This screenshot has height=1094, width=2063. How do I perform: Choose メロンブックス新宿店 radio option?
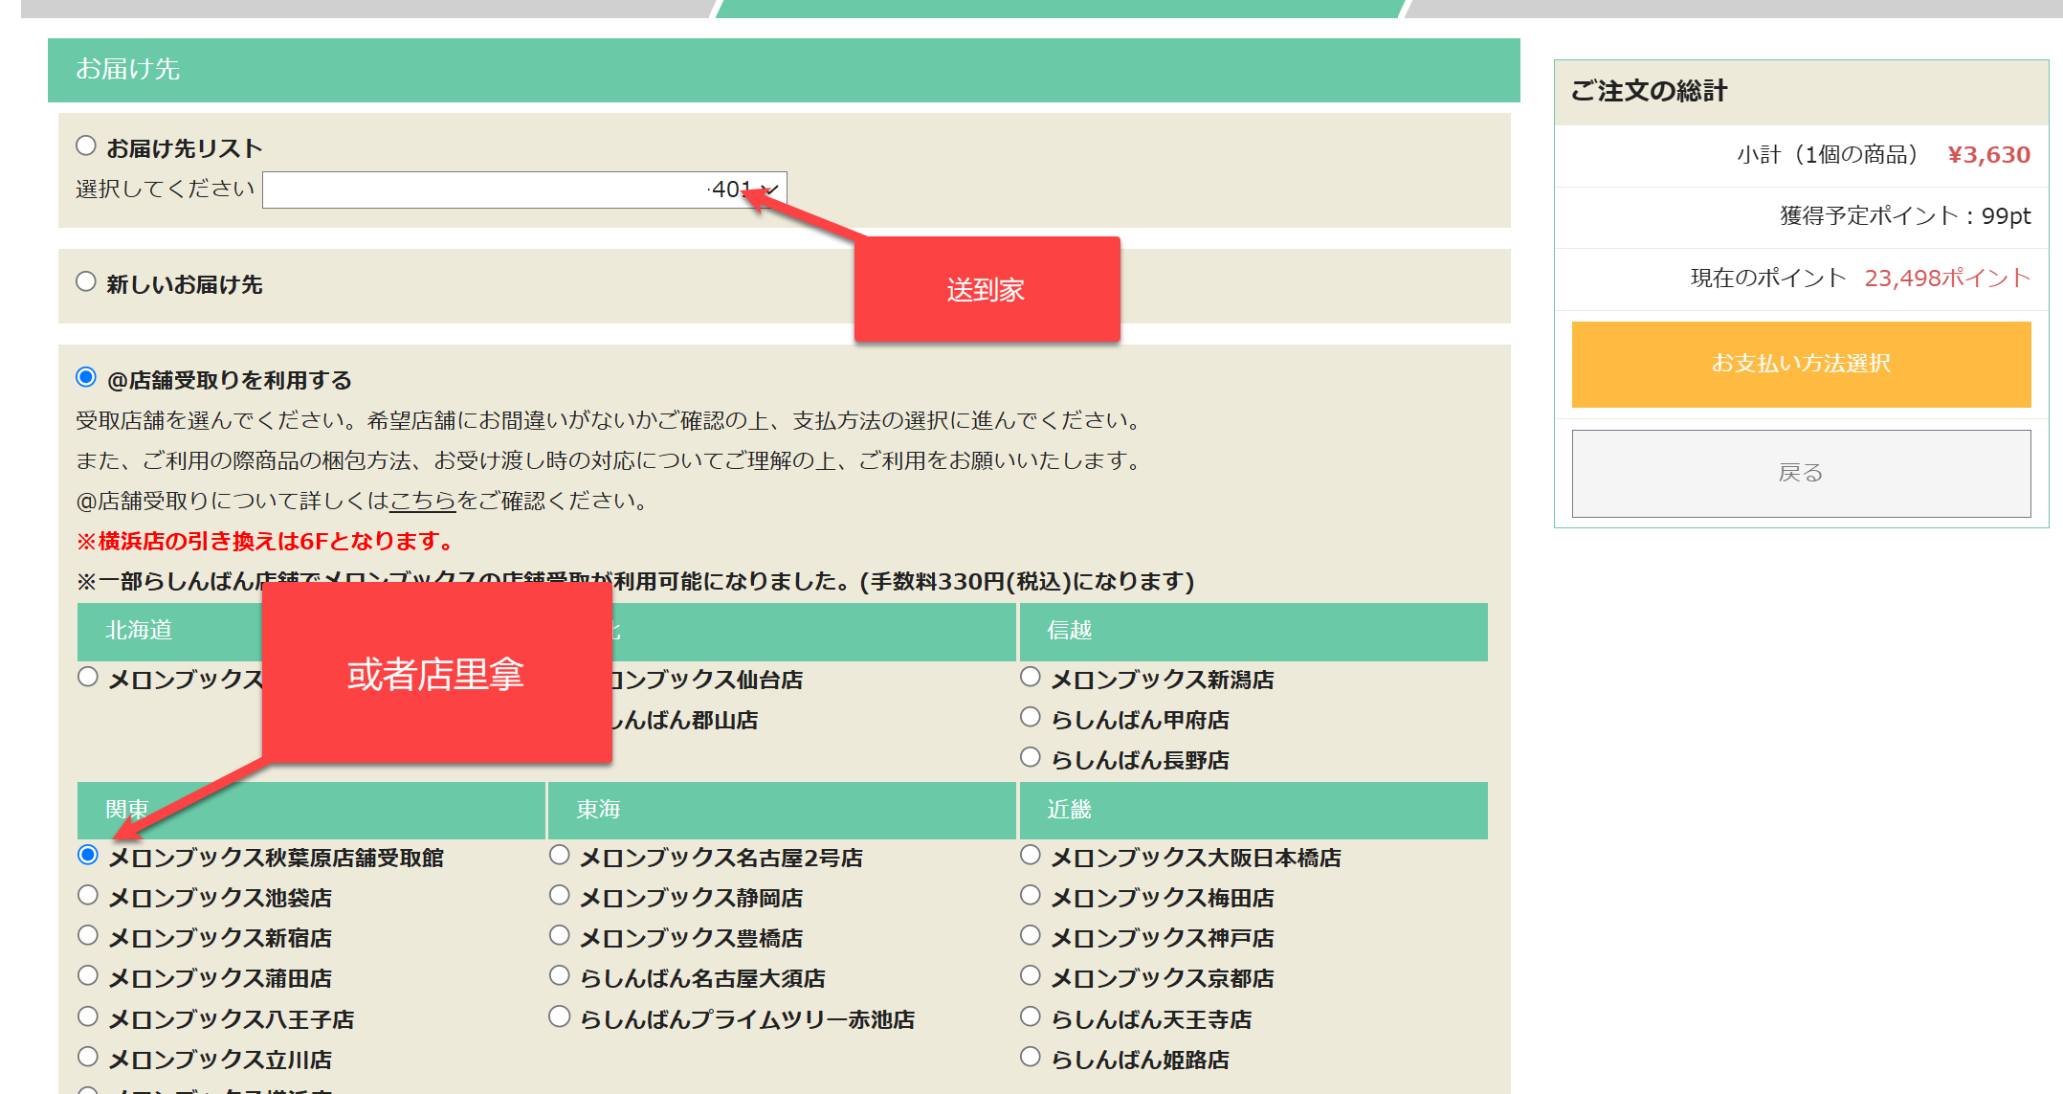point(88,936)
